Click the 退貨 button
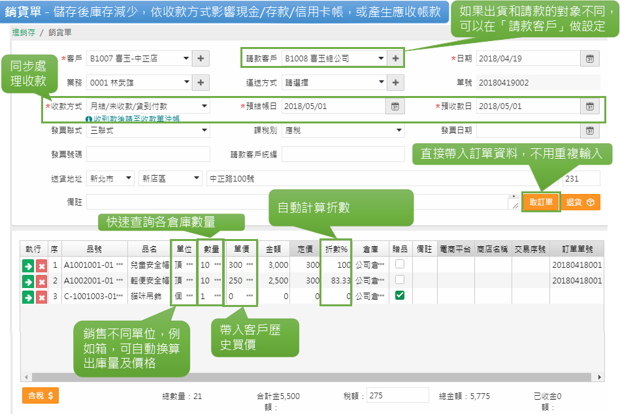Image resolution: width=620 pixels, height=418 pixels. point(580,202)
